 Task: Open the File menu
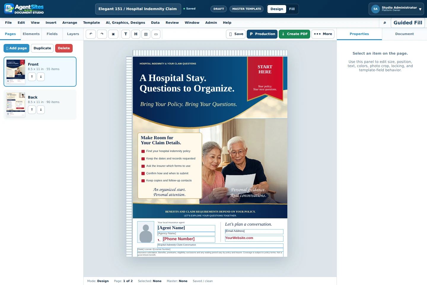[8, 23]
